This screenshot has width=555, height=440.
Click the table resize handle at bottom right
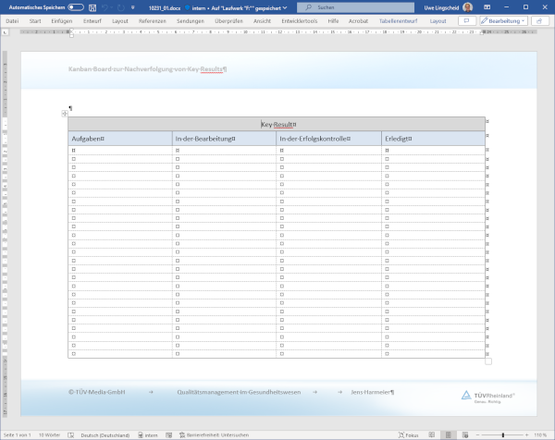488,361
